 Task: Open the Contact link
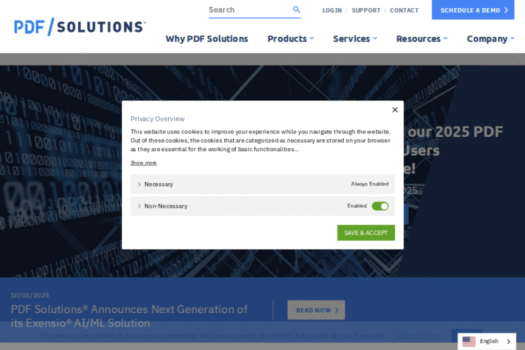[x=404, y=10]
